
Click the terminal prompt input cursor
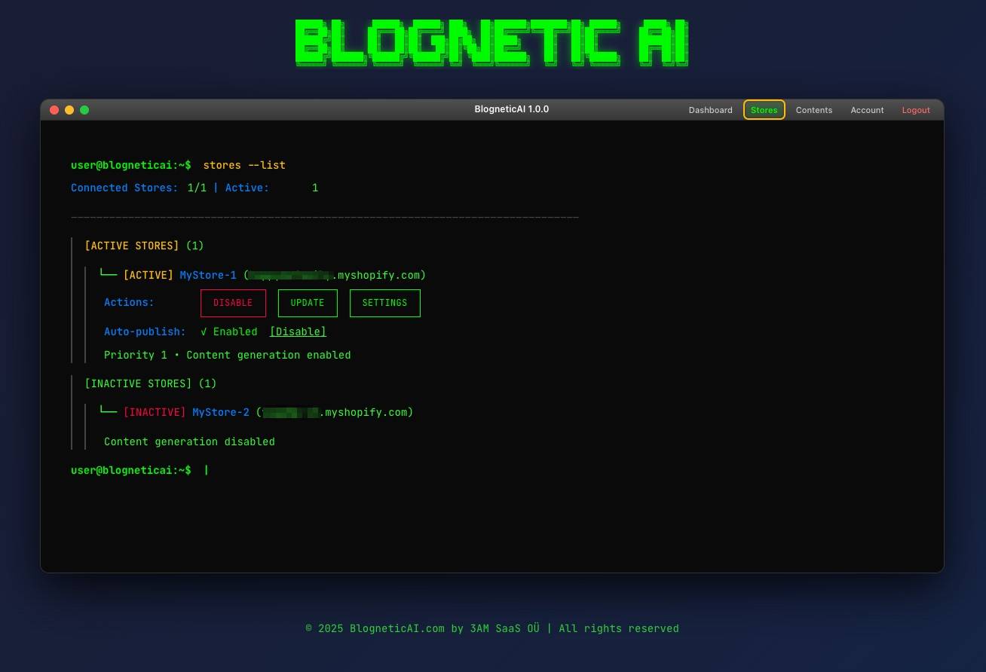click(207, 469)
